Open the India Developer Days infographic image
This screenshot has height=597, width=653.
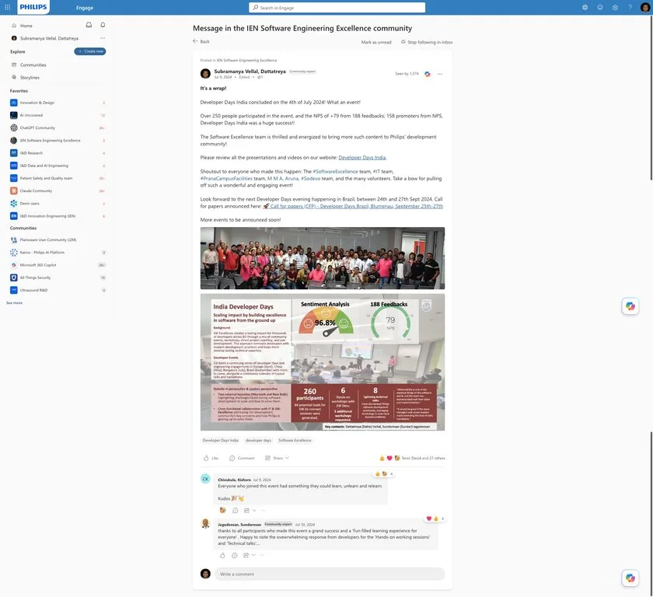pos(323,362)
